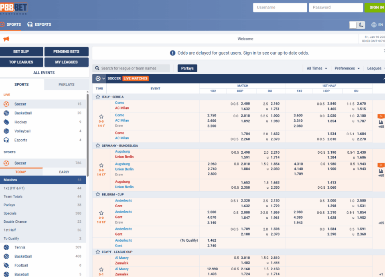The image size is (385, 277).
Task: Switch to the Early events tab
Action: point(64,172)
